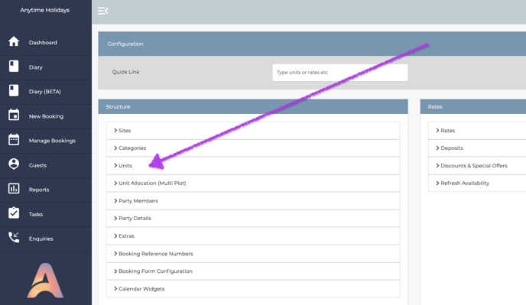Open the Booking Reference Numbers link

pyautogui.click(x=156, y=254)
